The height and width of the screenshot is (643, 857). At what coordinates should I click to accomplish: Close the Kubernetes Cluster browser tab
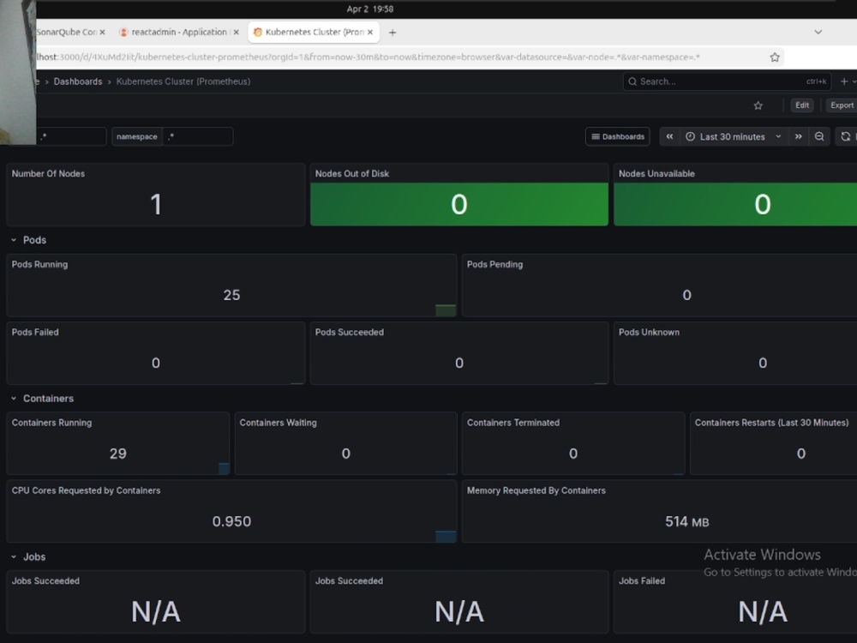tap(370, 33)
